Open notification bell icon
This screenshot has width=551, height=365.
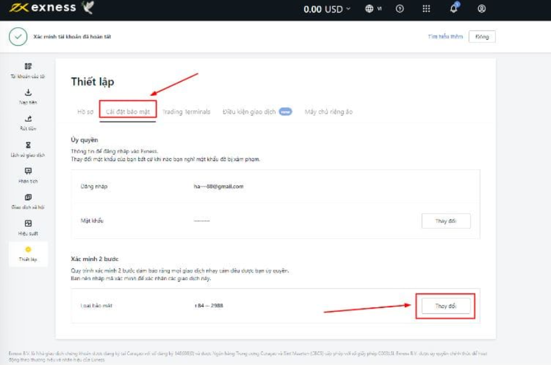453,9
